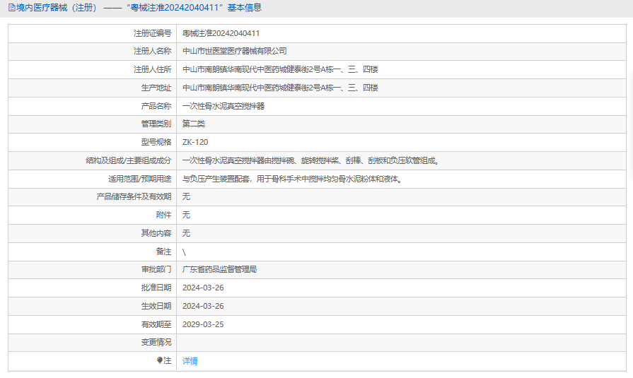Screen dimensions: 633x378
Task: Click the 结构及组成/主要组成成分 label
Action: pos(129,160)
